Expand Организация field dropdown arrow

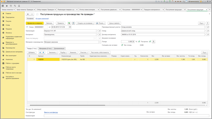click(x=97, y=31)
